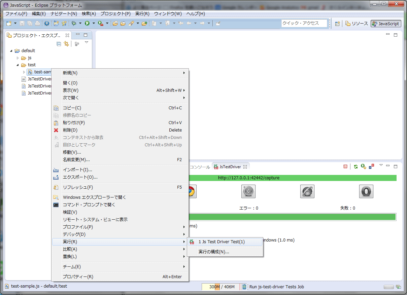
Task: Collapse the default project tree node
Action: (11, 51)
